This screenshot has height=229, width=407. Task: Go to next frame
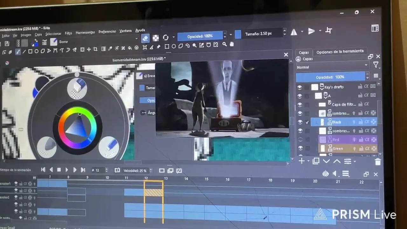point(75,170)
